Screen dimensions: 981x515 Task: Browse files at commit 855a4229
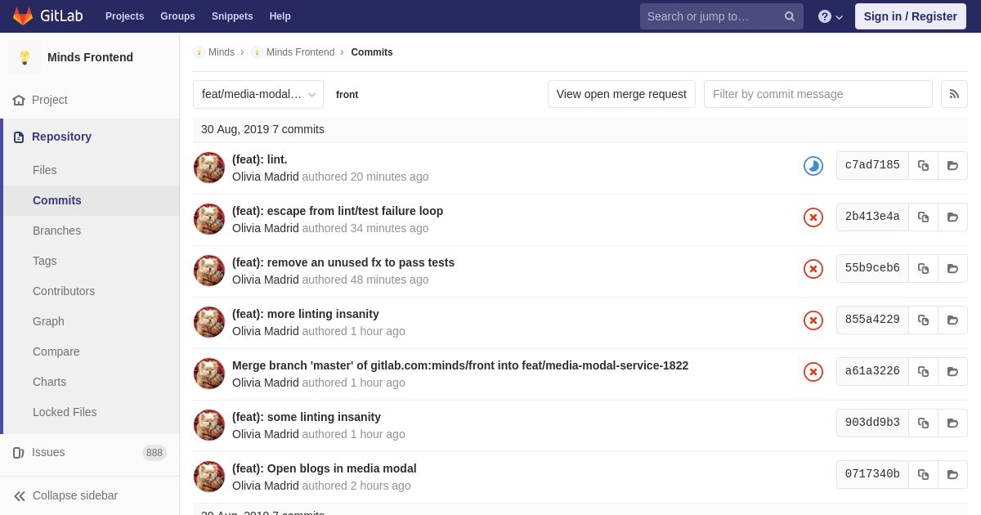coord(952,320)
